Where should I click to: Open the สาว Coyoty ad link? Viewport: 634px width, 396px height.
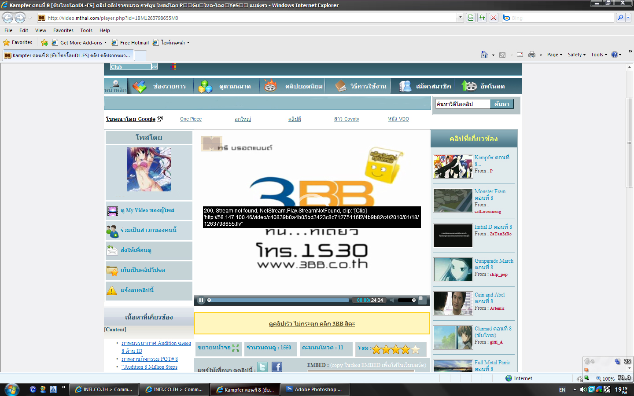tap(346, 119)
